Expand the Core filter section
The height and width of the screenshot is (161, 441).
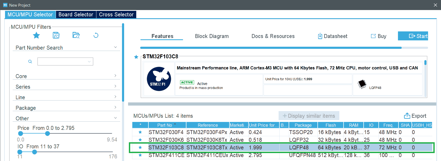(115, 76)
